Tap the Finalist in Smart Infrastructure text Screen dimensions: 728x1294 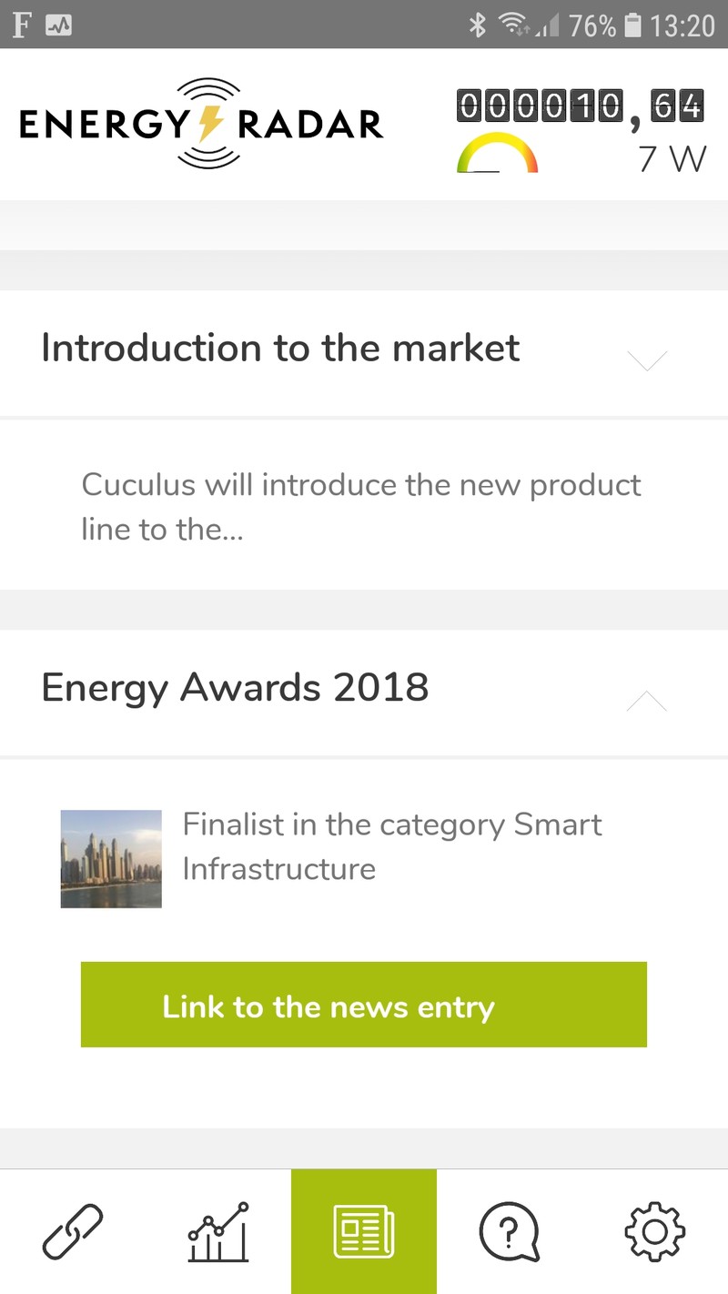tap(392, 846)
